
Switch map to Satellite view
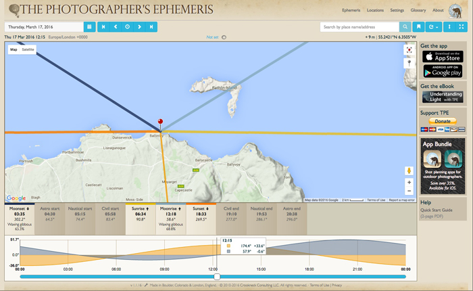tap(28, 49)
